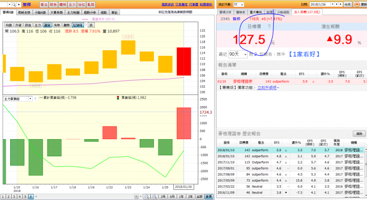This screenshot has height=200, width=367.
Task: Click the 今天 today button
Action: [x=348, y=5]
